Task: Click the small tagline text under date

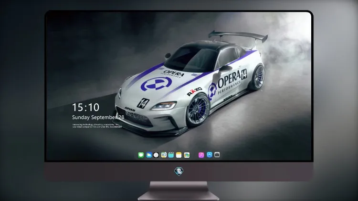Action: coord(97,126)
